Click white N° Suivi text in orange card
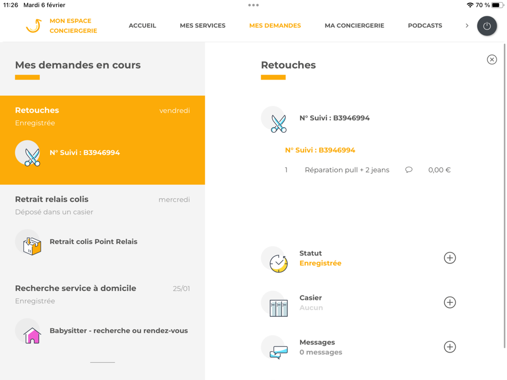This screenshot has height=380, width=507. tap(85, 153)
